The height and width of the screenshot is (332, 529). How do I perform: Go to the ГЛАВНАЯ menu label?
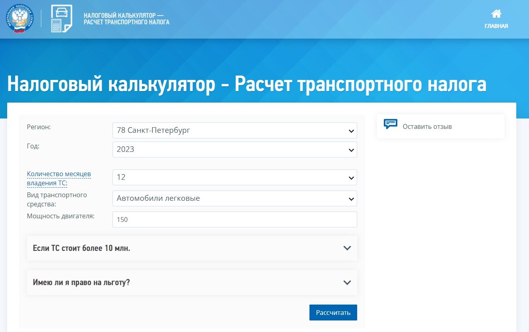[x=496, y=26]
